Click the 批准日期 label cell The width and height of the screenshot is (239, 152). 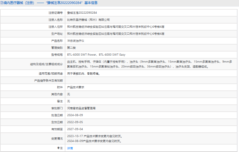coord(33,115)
